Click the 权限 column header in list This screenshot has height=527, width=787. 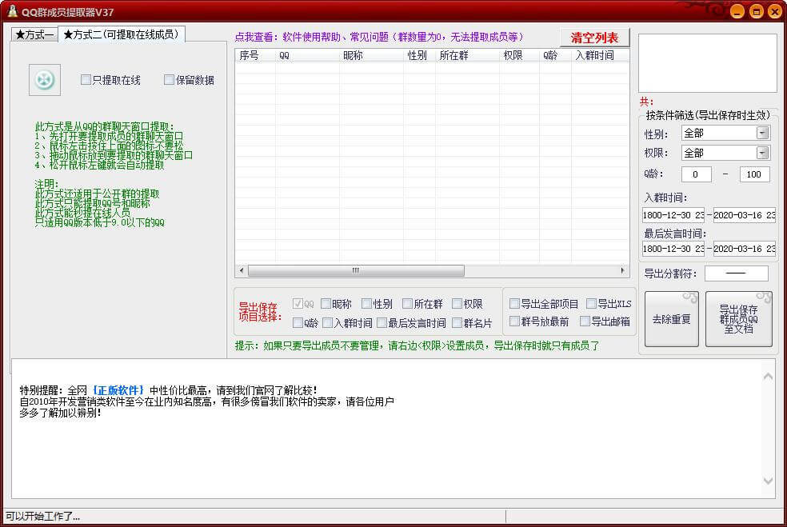[x=520, y=55]
